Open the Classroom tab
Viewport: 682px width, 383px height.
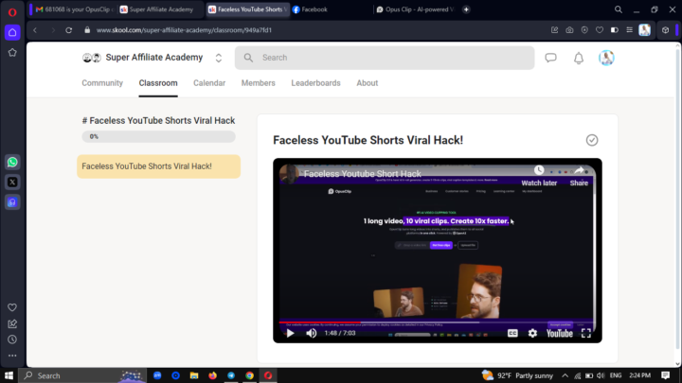(x=158, y=83)
